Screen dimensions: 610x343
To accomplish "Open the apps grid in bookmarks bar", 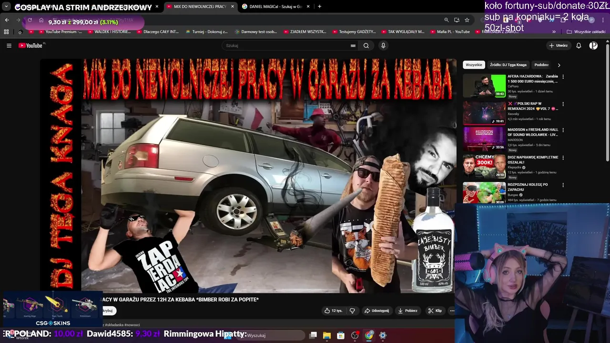I will point(6,32).
